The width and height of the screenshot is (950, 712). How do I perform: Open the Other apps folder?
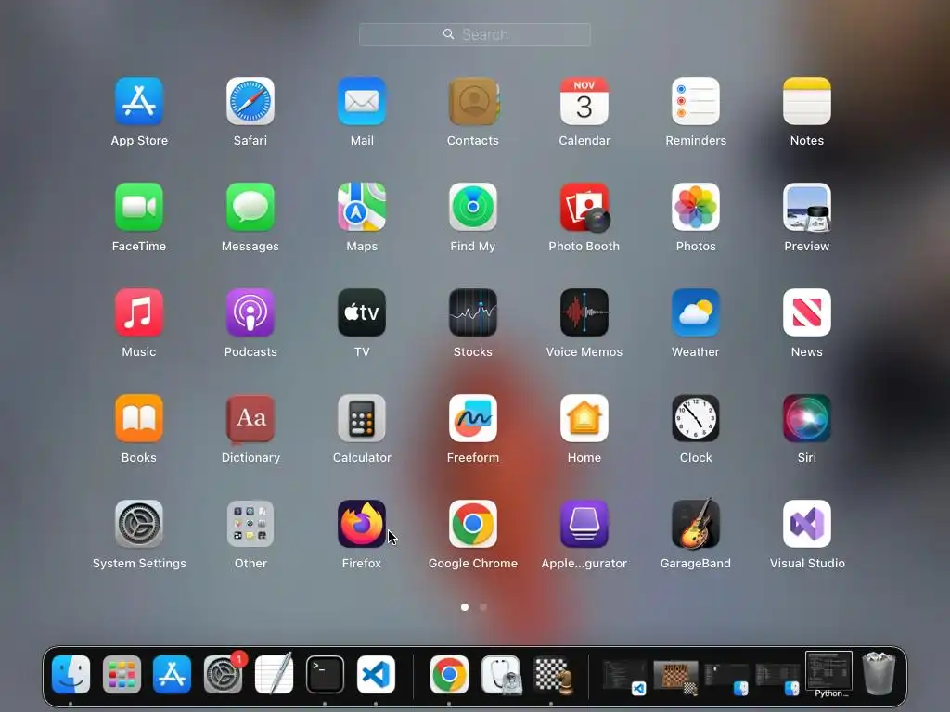click(x=250, y=524)
